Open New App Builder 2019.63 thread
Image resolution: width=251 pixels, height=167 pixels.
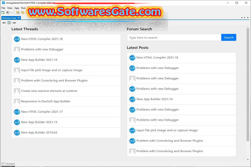[66, 133]
